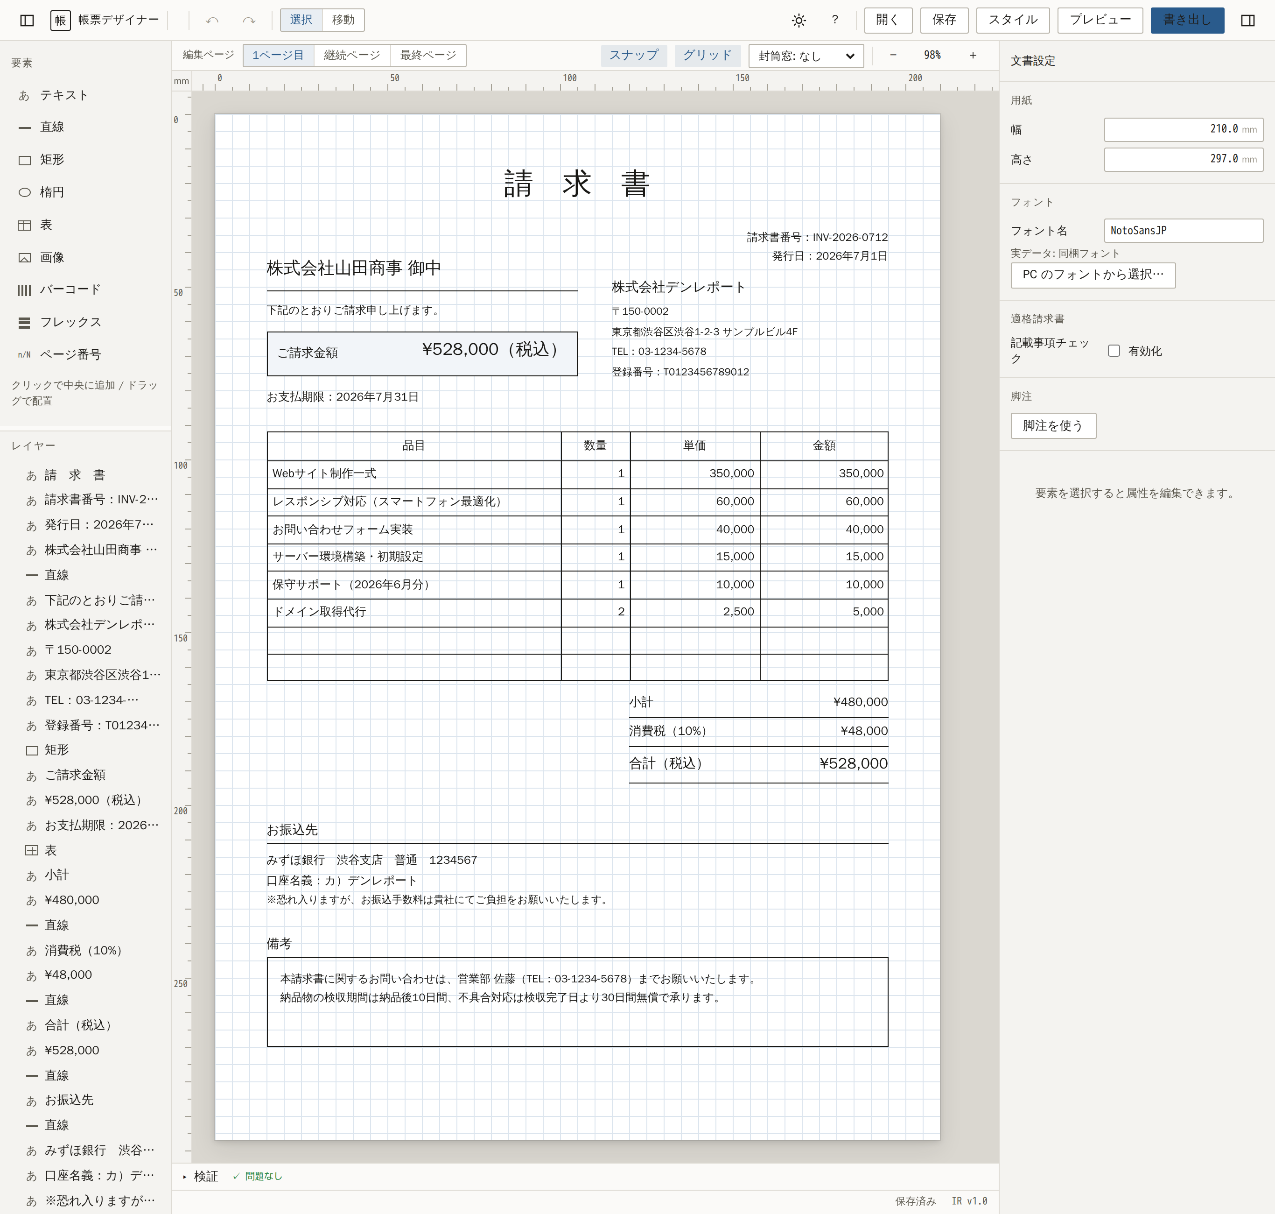Add a 楕円 element
This screenshot has width=1275, height=1214.
[x=85, y=192]
